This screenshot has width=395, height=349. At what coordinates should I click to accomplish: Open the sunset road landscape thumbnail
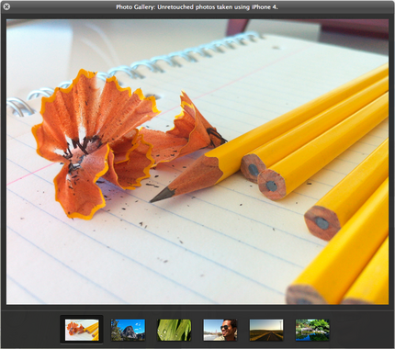pos(266,330)
